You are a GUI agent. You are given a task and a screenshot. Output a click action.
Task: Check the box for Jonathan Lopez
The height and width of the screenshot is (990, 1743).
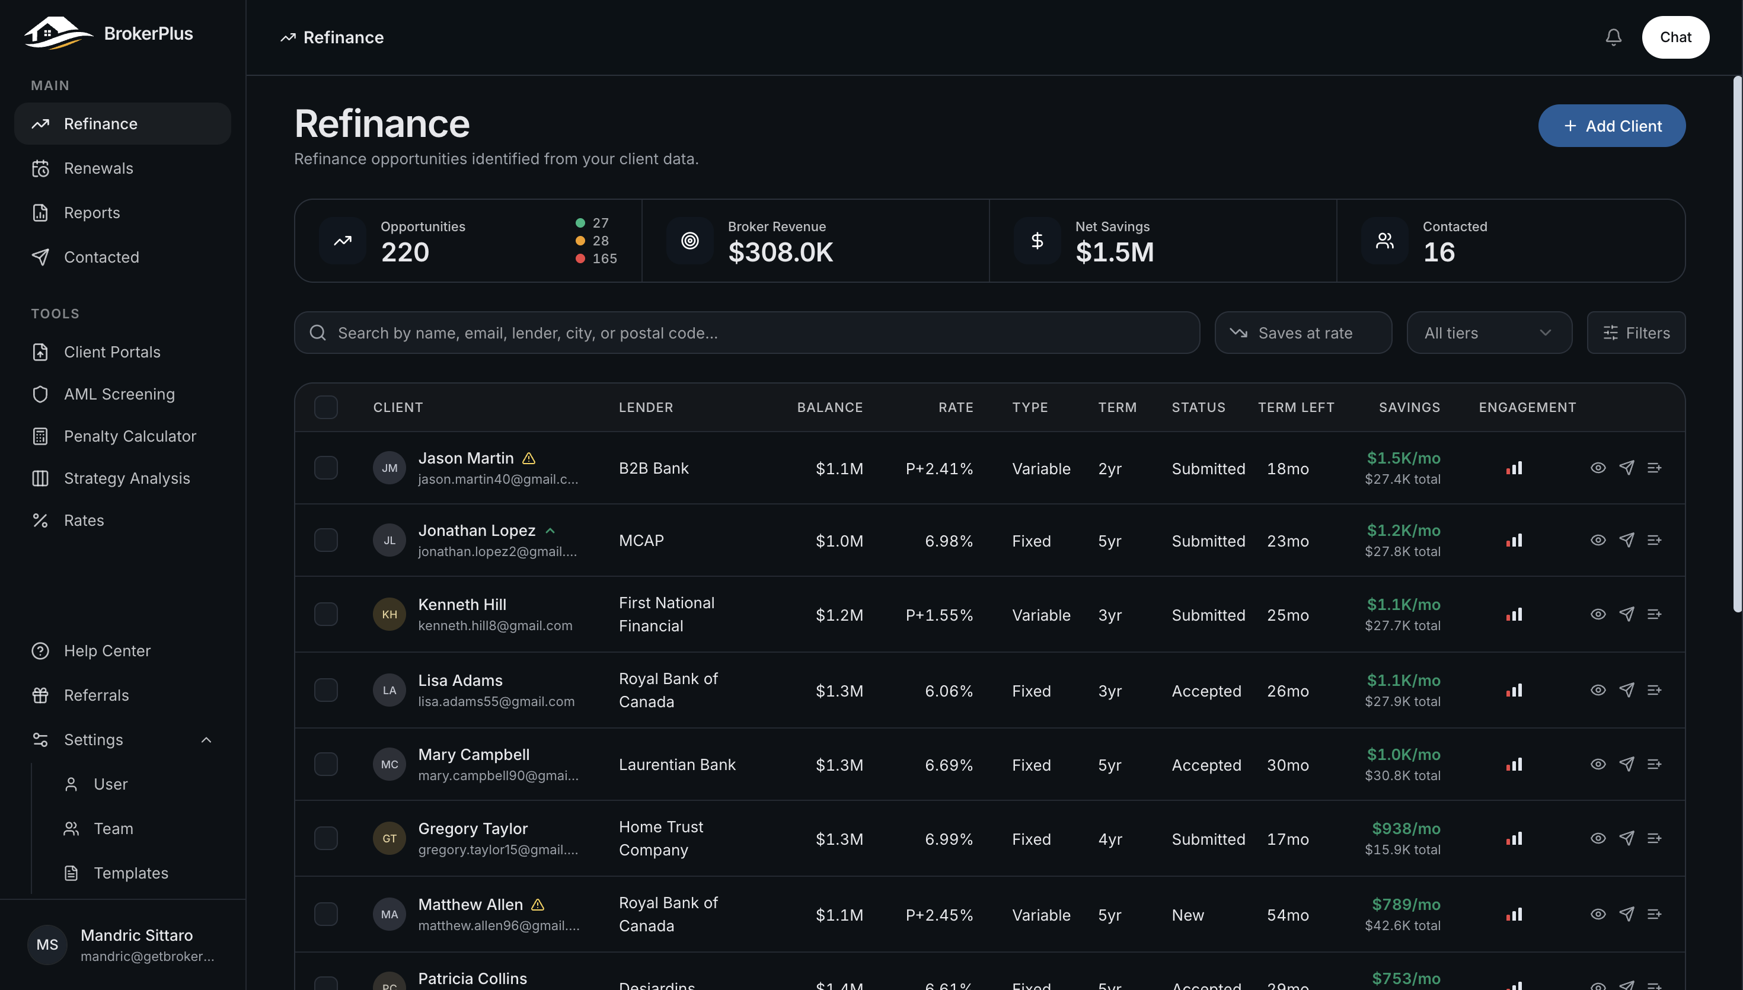coord(325,540)
